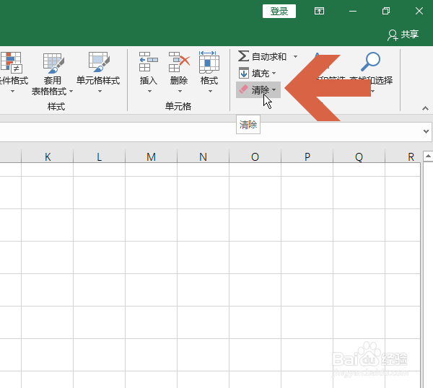Click the Fill down-arrow icon
This screenshot has height=388, width=433.
point(244,73)
